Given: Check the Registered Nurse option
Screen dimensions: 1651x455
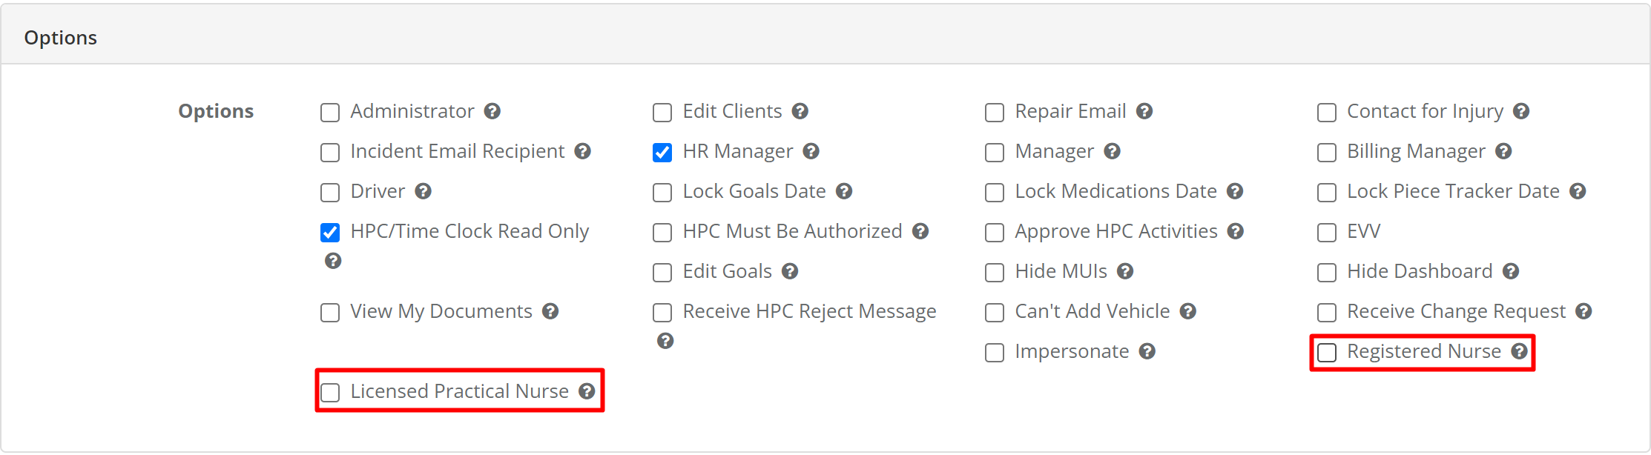Looking at the screenshot, I should point(1327,353).
